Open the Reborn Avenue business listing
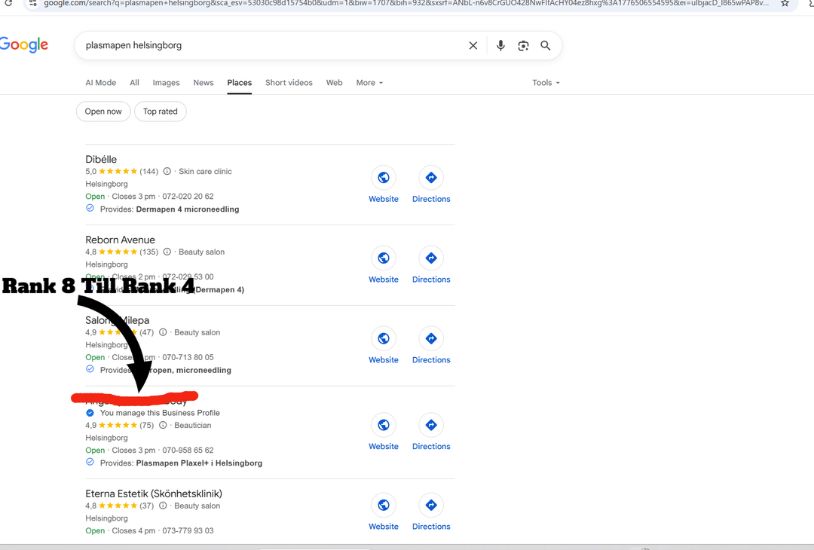Image resolution: width=814 pixels, height=550 pixels. coord(121,240)
